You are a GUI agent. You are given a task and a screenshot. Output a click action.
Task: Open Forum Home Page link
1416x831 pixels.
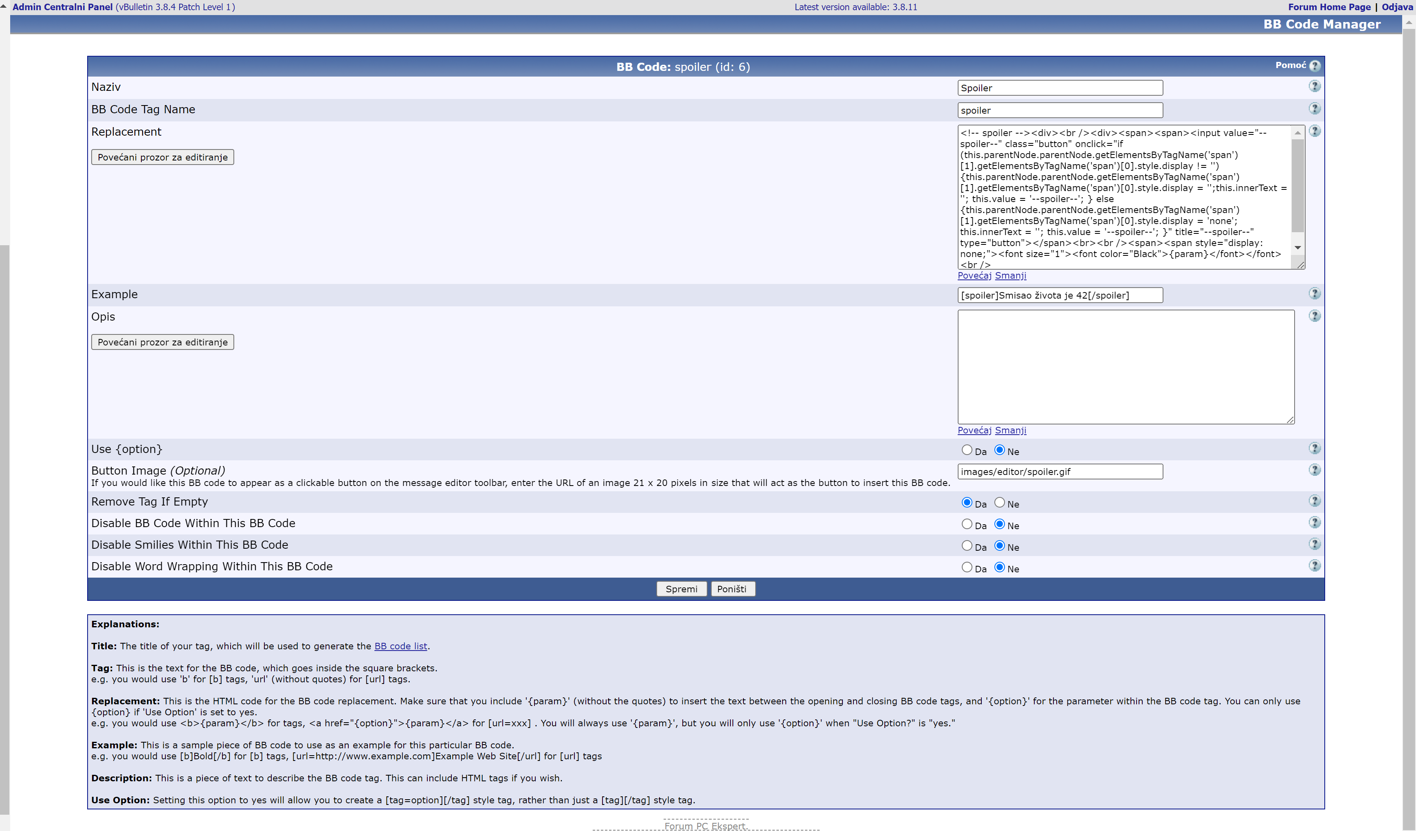[1329, 7]
